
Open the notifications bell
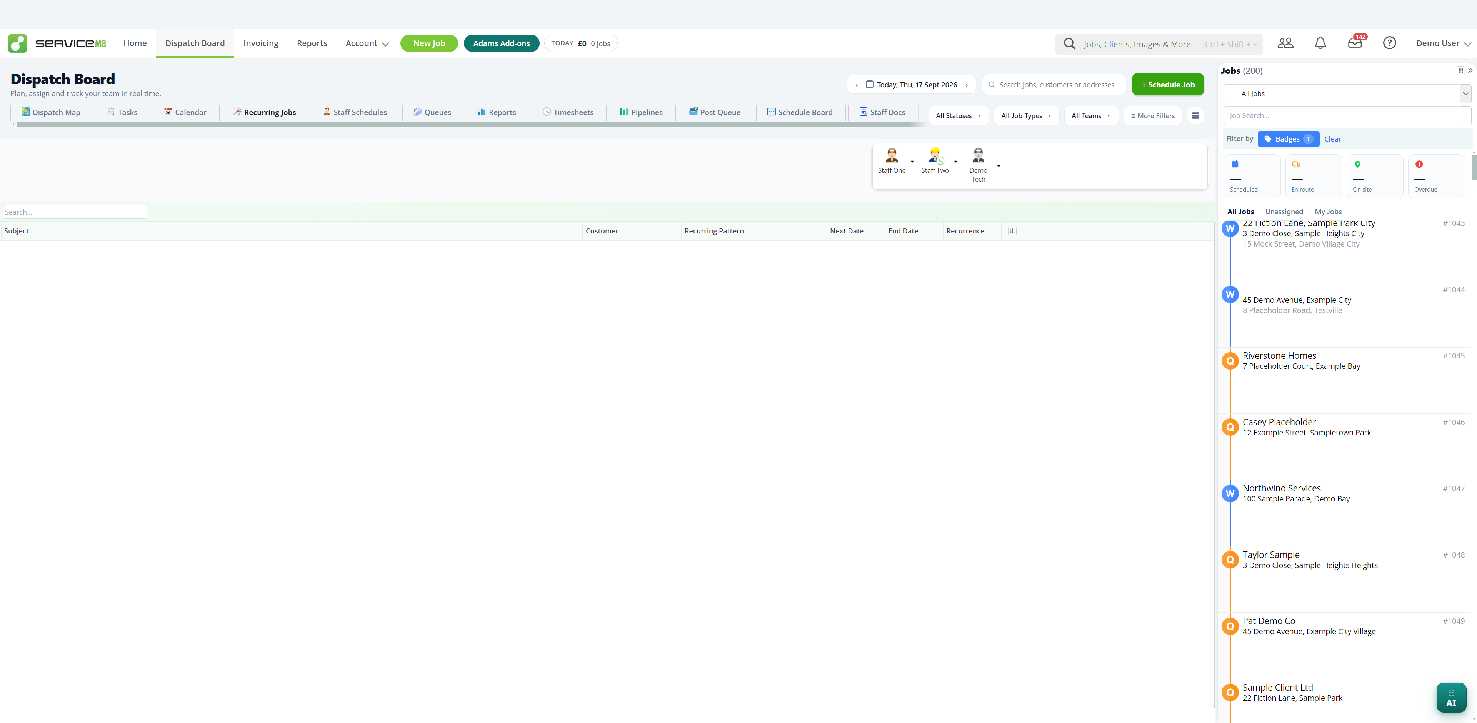[x=1320, y=43]
